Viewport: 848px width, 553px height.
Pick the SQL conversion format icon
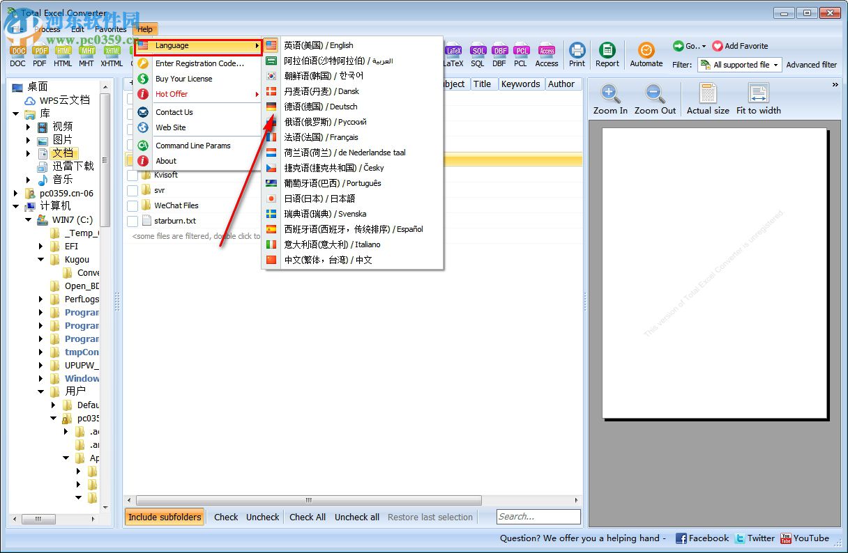478,54
